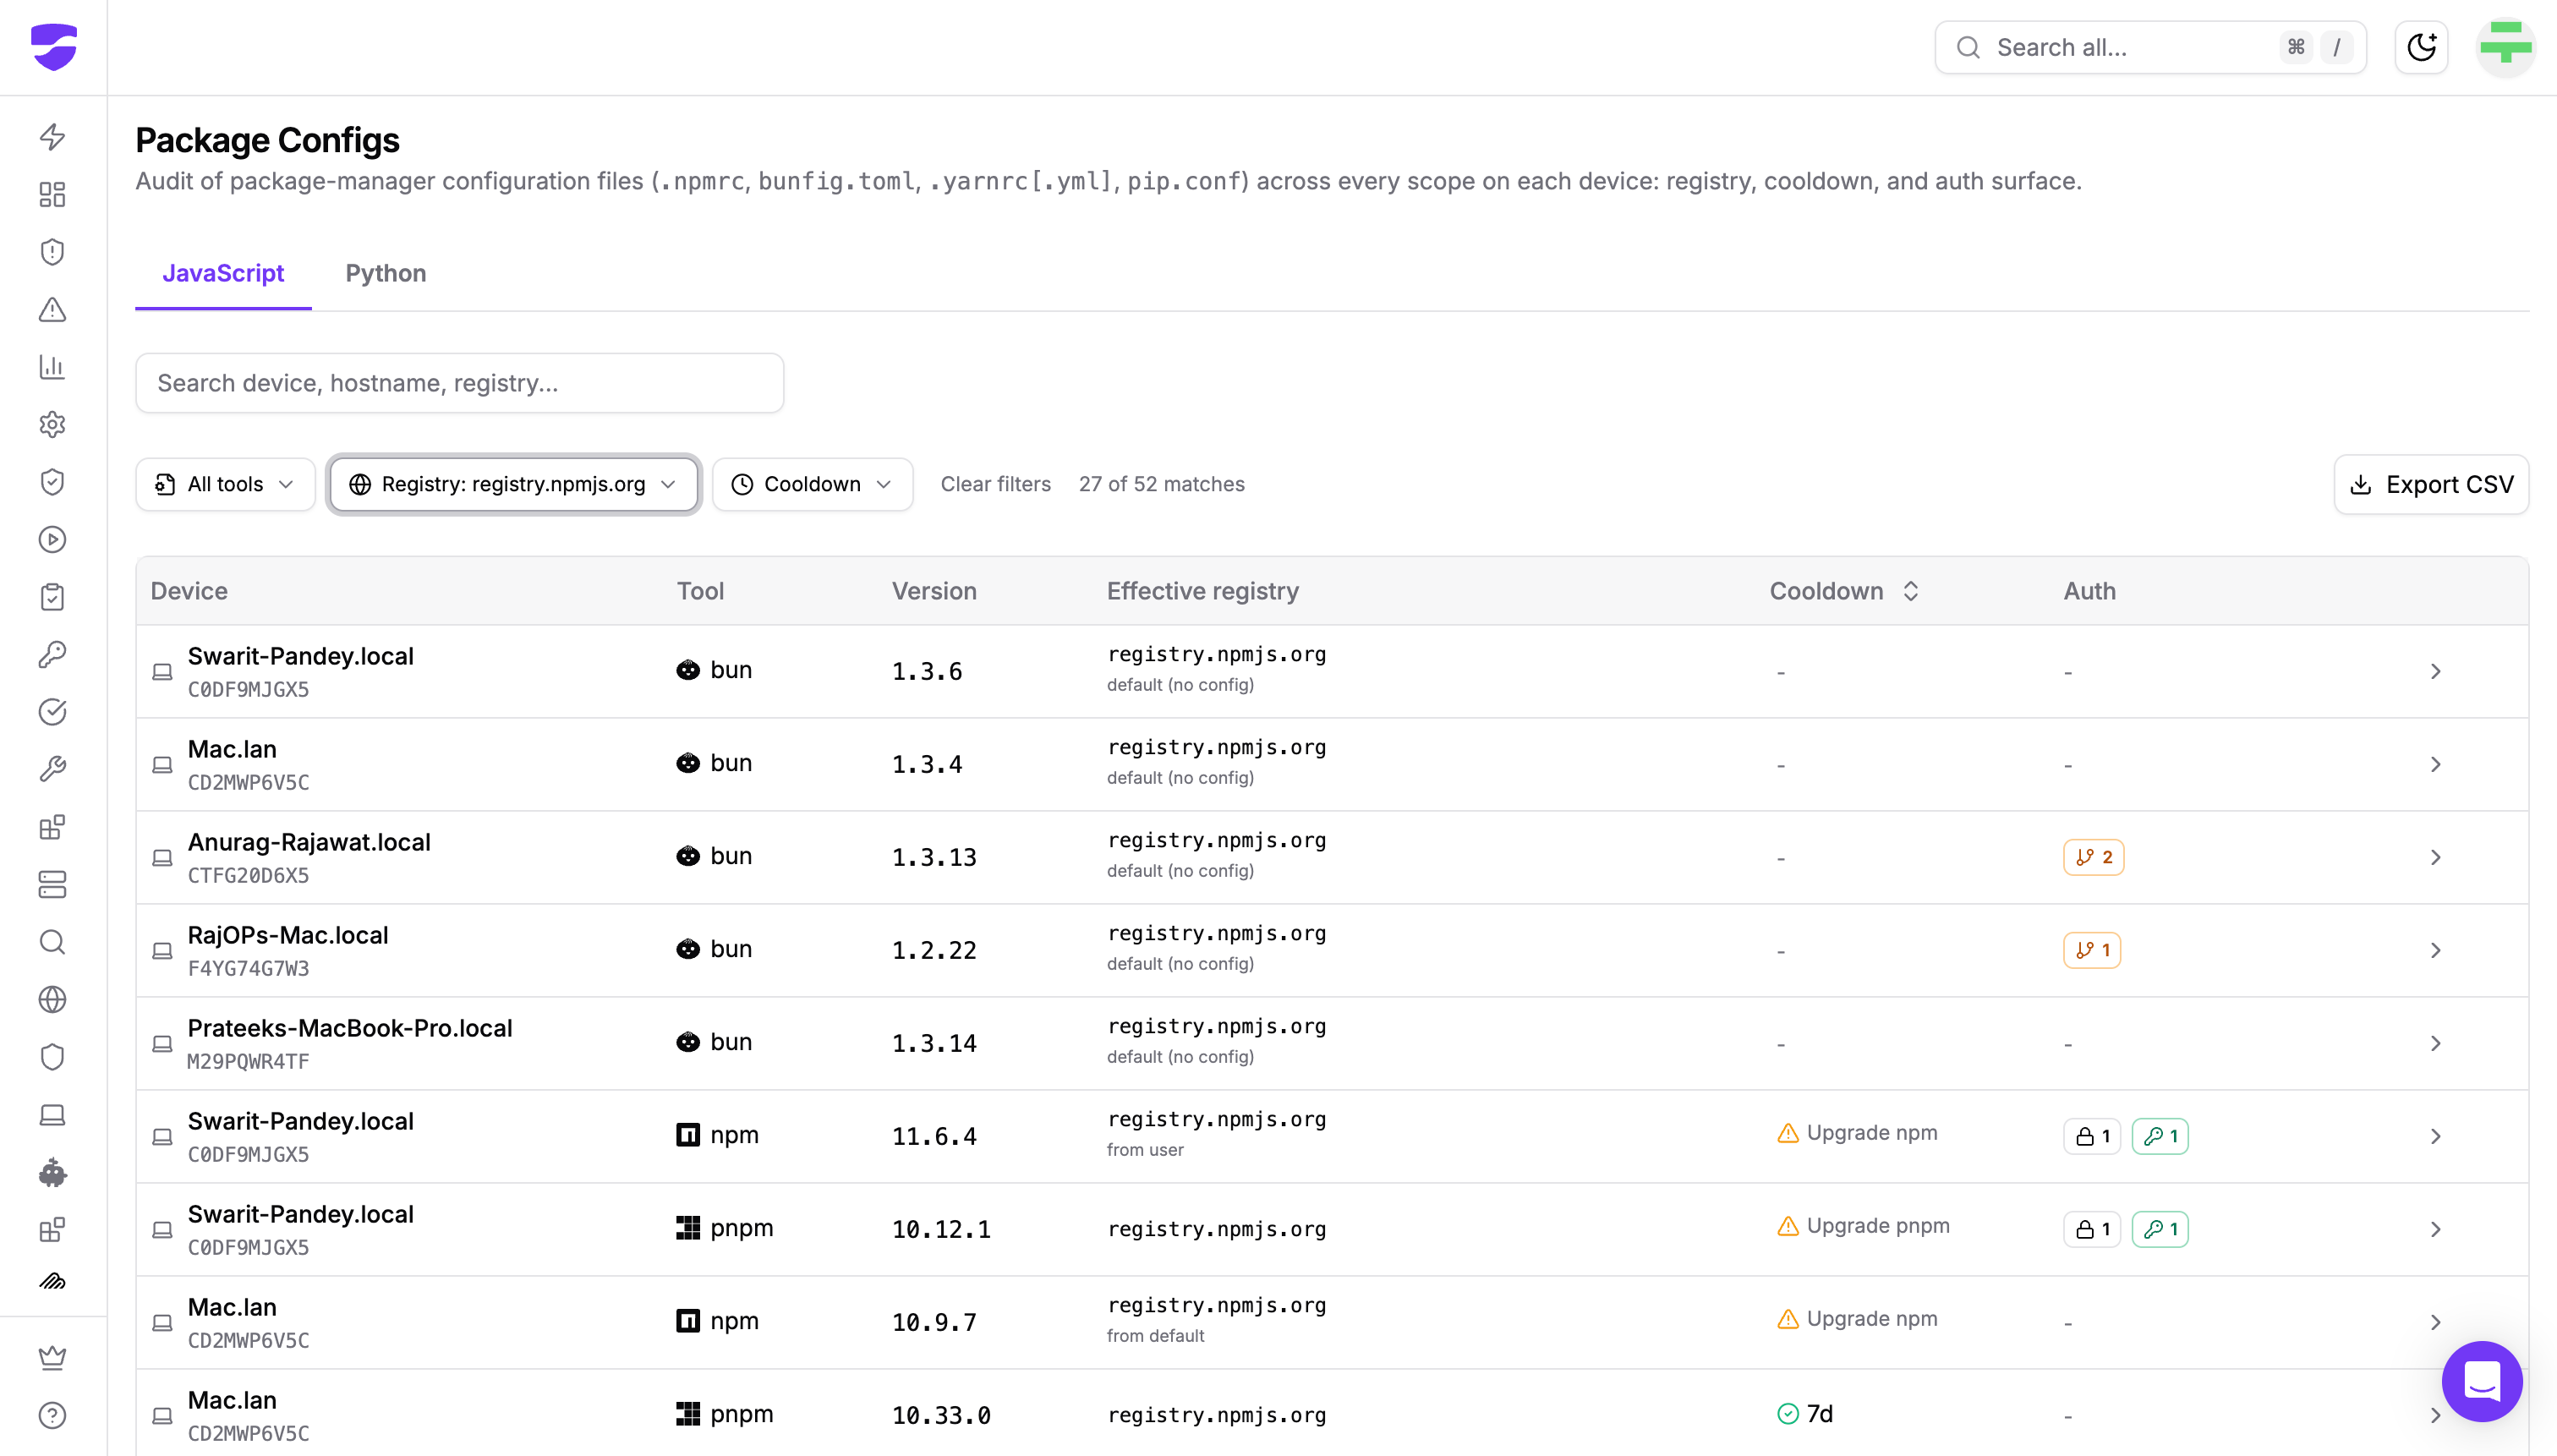Click the Anurag-Rajawat.local device name
Image resolution: width=2557 pixels, height=1456 pixels.
309,842
